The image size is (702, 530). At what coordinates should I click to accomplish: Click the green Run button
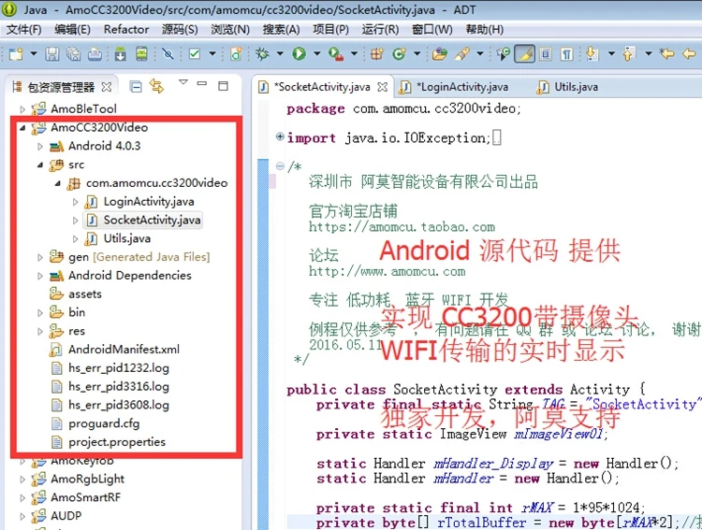click(x=300, y=54)
